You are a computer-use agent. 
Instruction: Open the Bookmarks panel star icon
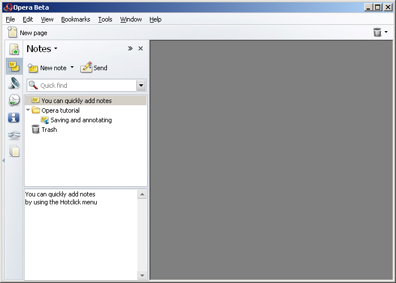point(14,49)
